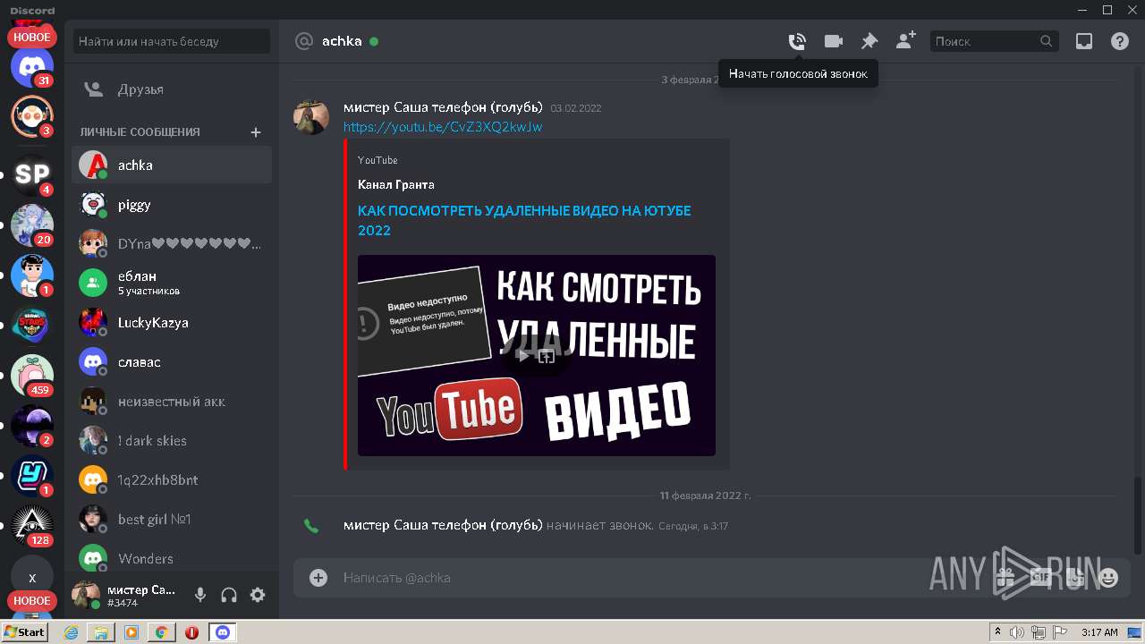Viewport: 1145px width, 644px height.
Task: Open the youtu.be link
Action: click(443, 127)
